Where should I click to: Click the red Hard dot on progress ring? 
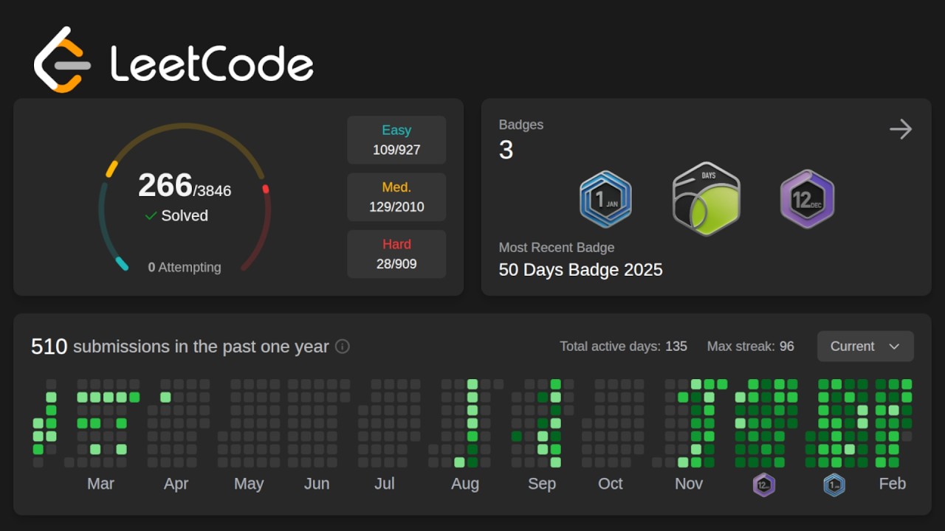coord(266,190)
